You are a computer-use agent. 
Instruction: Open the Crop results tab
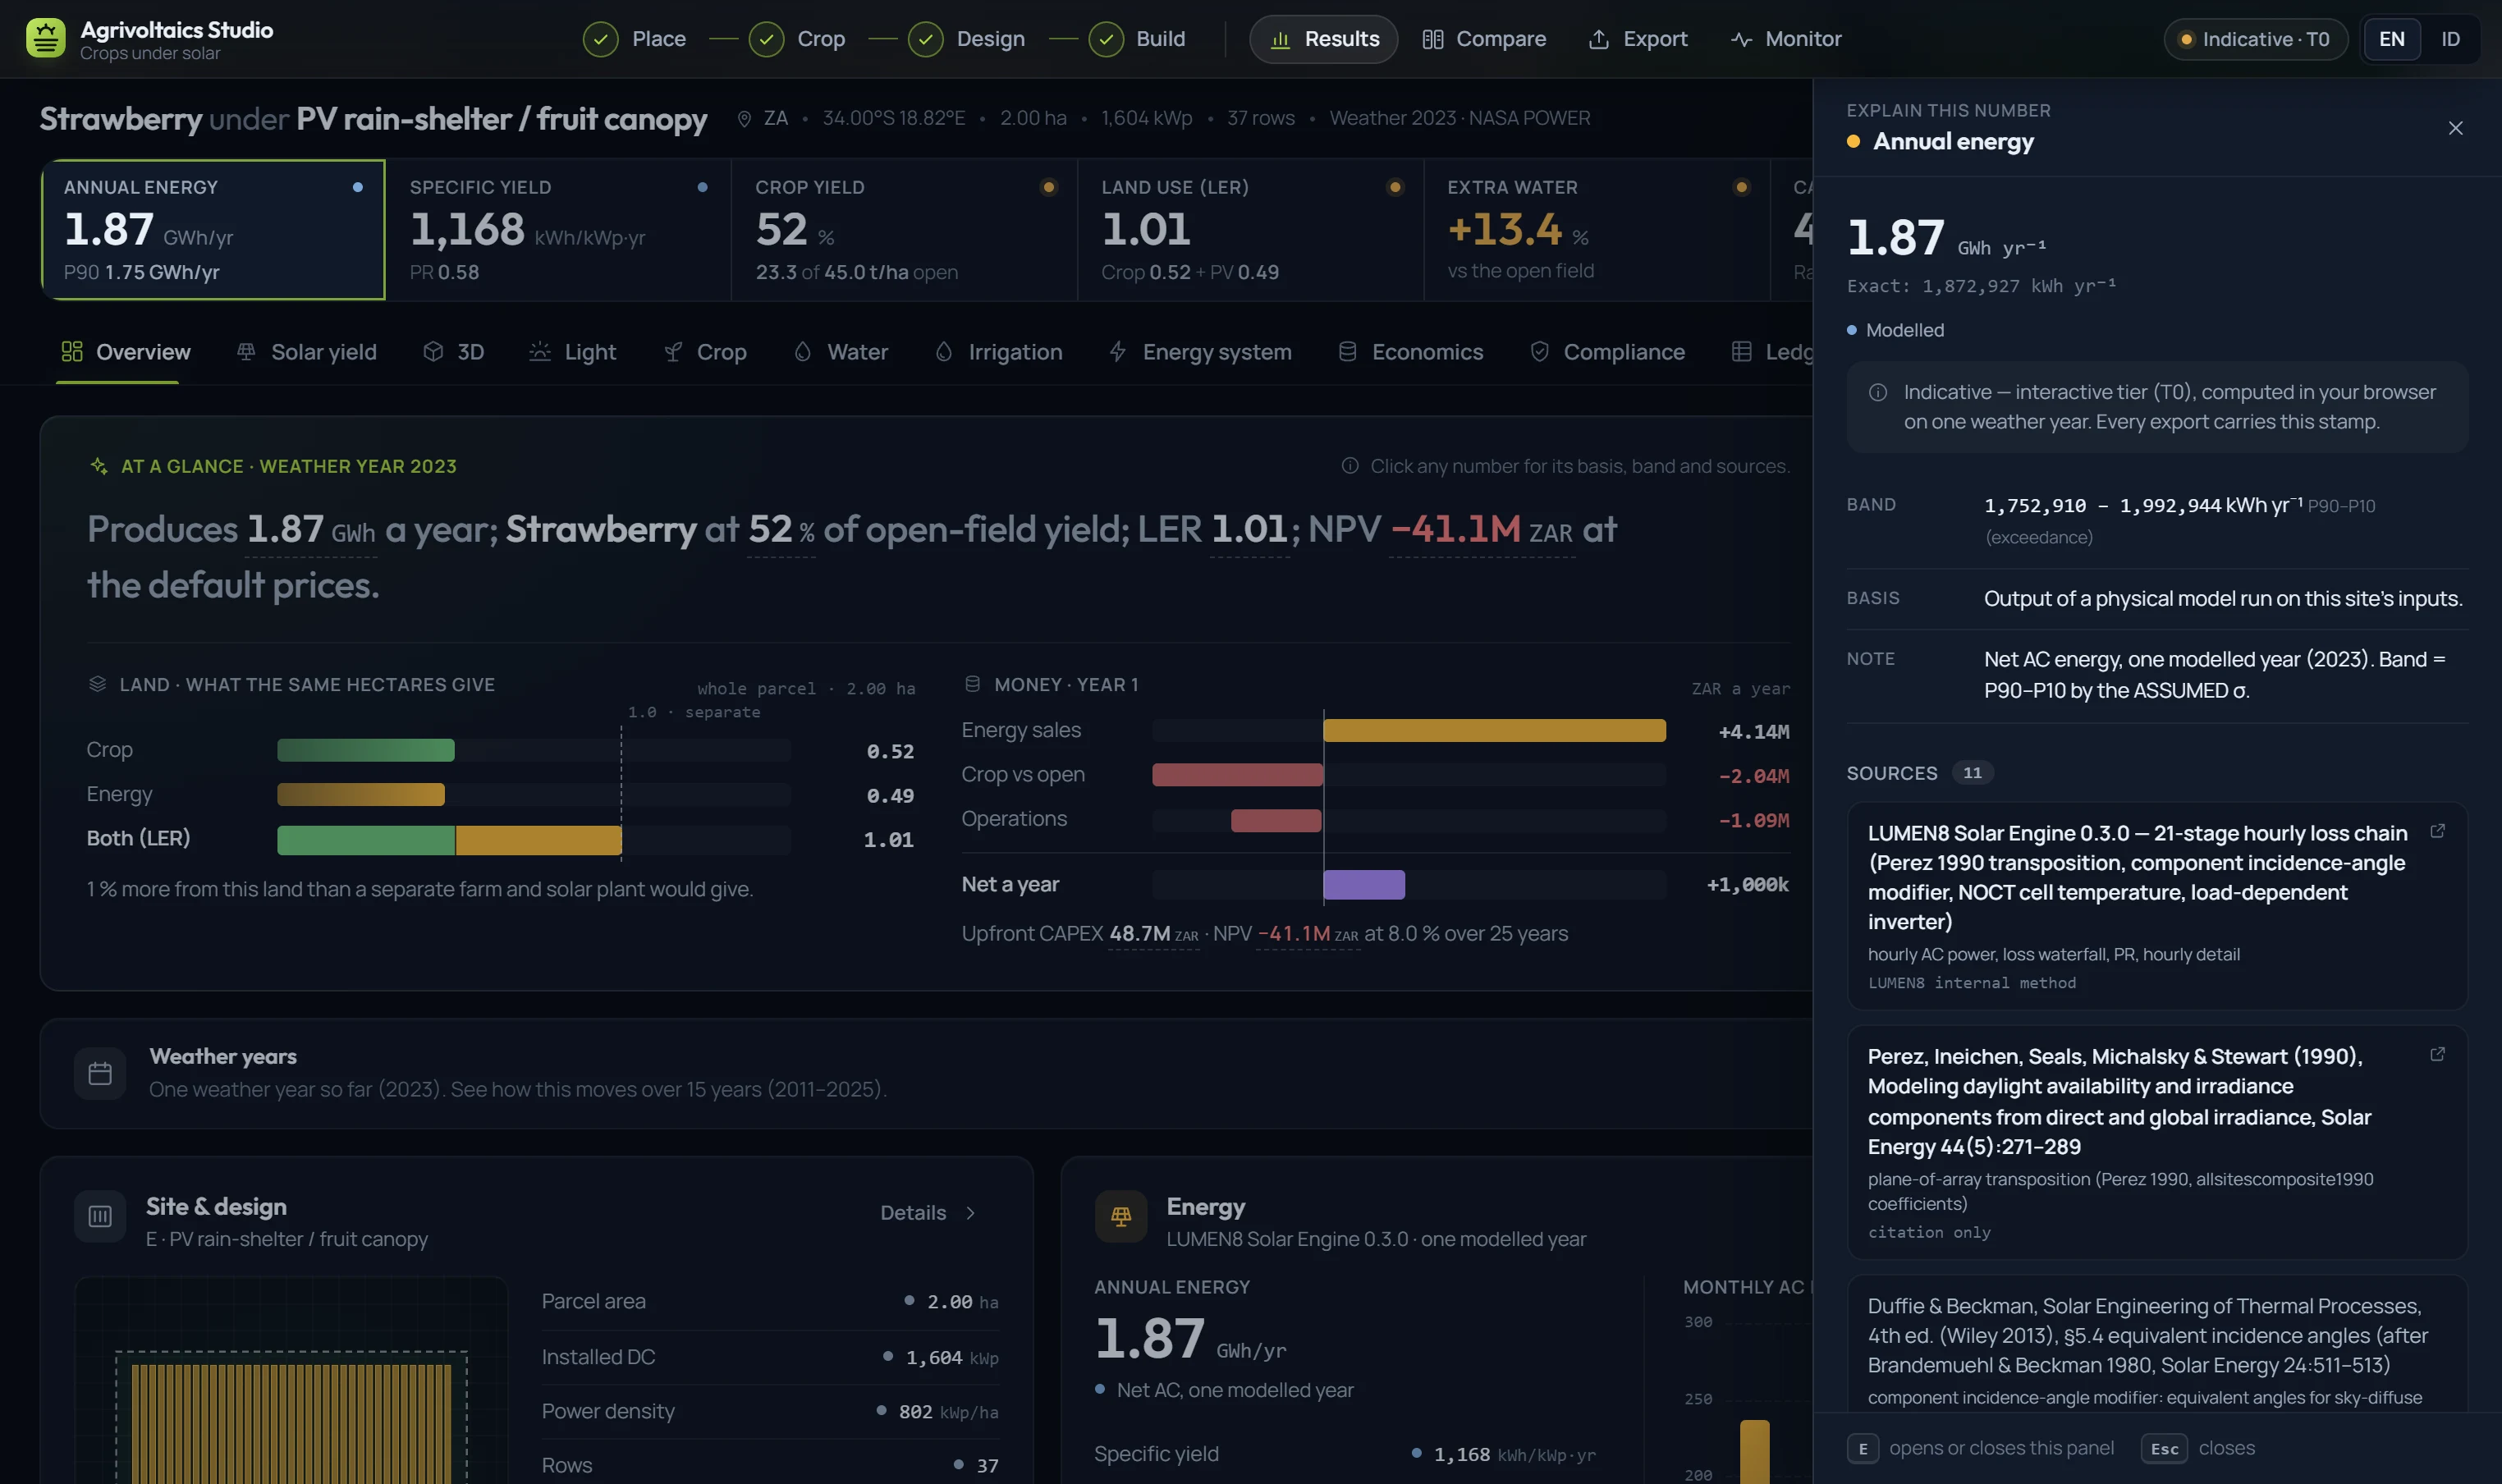tap(706, 352)
